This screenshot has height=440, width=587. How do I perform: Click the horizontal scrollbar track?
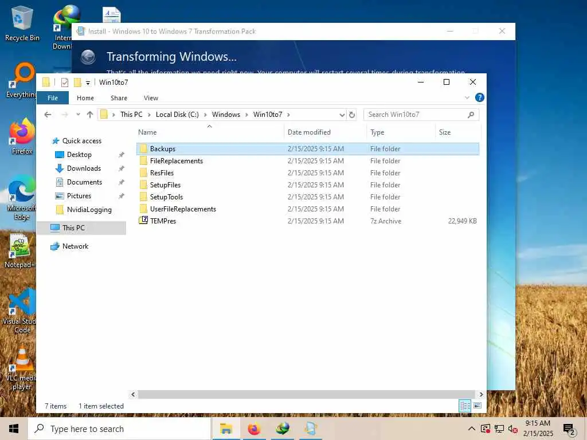(307, 394)
